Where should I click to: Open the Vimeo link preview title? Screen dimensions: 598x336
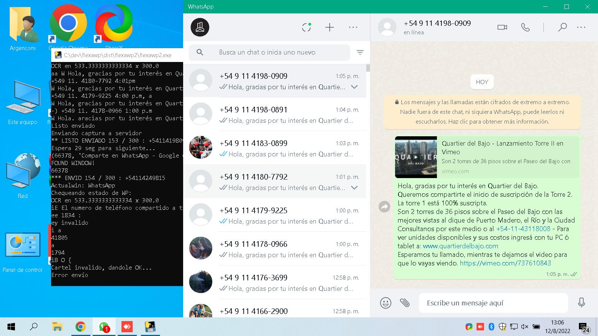coord(502,147)
